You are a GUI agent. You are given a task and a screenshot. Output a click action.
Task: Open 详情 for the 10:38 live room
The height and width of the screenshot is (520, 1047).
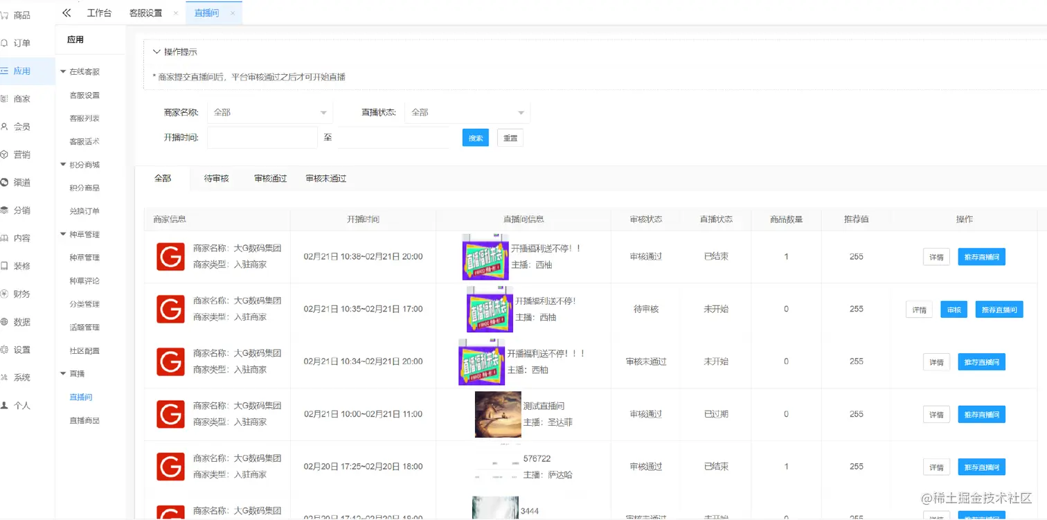pyautogui.click(x=936, y=257)
